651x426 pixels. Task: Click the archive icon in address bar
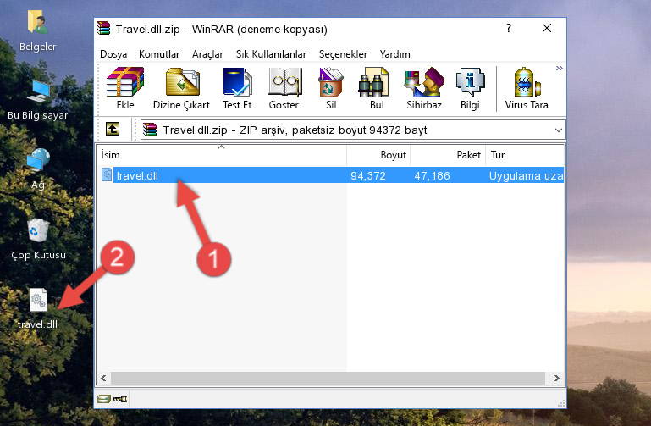point(150,130)
